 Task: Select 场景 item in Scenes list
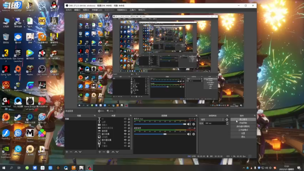pos(81,119)
